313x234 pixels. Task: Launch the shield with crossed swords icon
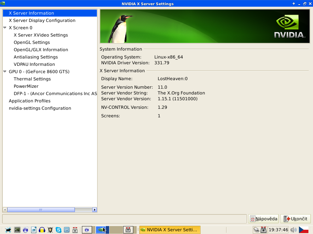pyautogui.click(x=50, y=230)
